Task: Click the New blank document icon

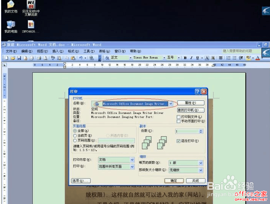Action: [6, 58]
